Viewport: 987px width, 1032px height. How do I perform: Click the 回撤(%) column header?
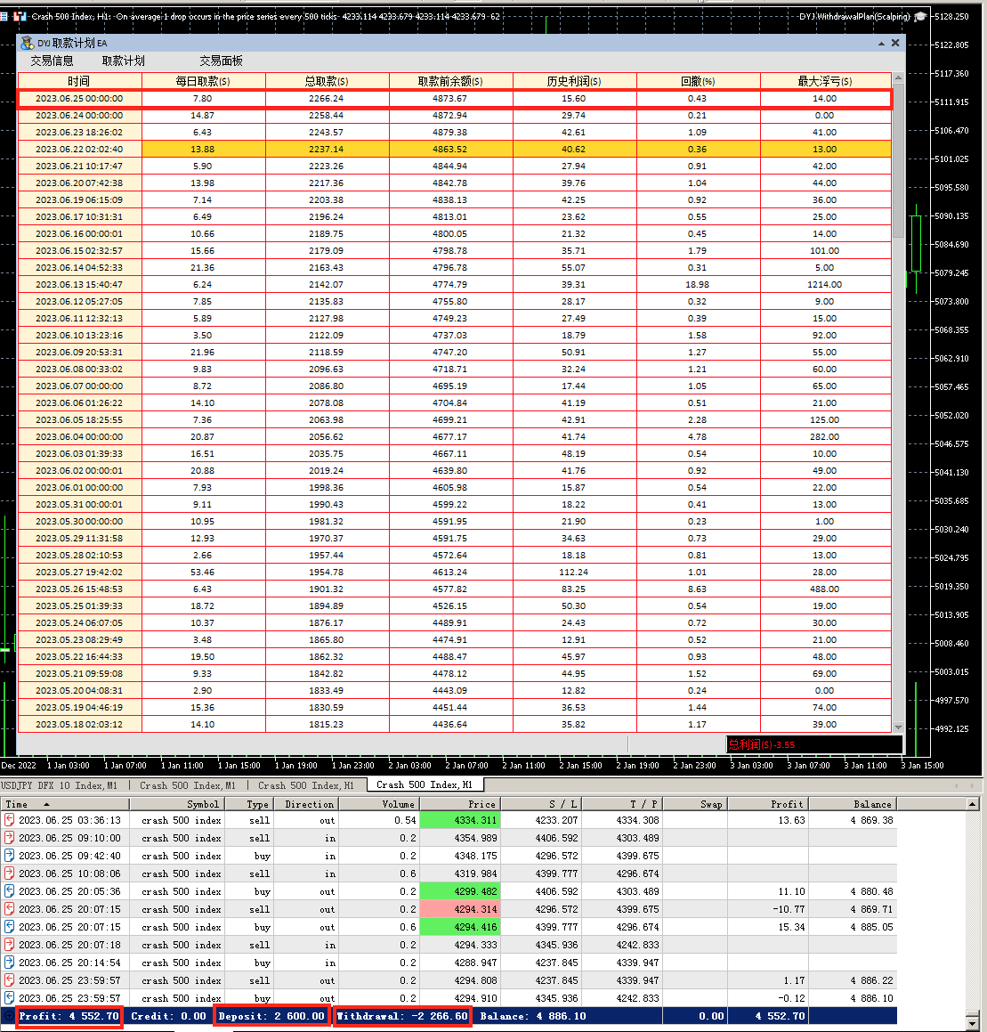(698, 81)
